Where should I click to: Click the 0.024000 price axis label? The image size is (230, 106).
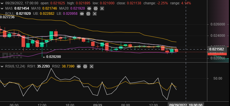point(218,36)
